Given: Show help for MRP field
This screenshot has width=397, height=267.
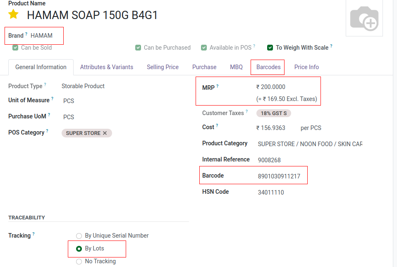Looking at the screenshot, I should point(217,86).
